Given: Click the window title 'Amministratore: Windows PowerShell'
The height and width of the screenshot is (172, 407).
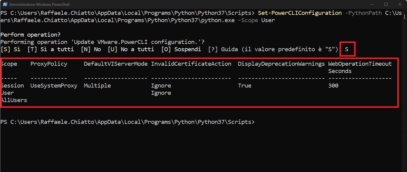Looking at the screenshot, I should pos(40,5).
